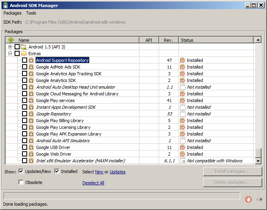The width and height of the screenshot is (267, 210).
Task: Click the red stop hand icon
Action: click(248, 199)
